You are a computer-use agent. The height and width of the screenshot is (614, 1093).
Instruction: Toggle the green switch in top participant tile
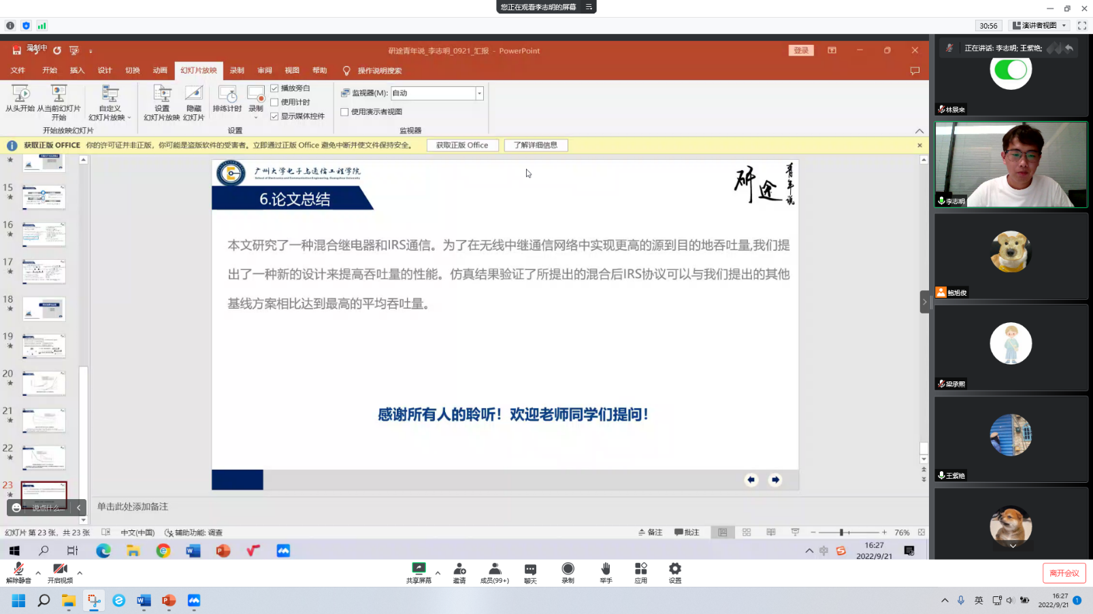coord(1011,70)
